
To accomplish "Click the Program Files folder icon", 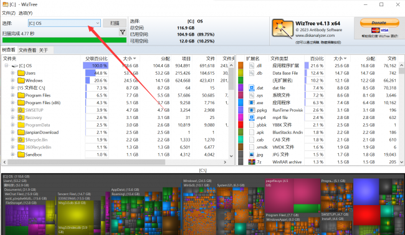I will (x=21, y=95).
